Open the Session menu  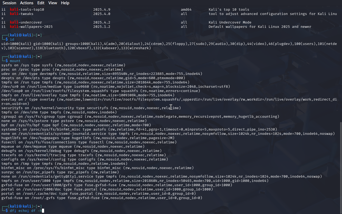(x=9, y=3)
